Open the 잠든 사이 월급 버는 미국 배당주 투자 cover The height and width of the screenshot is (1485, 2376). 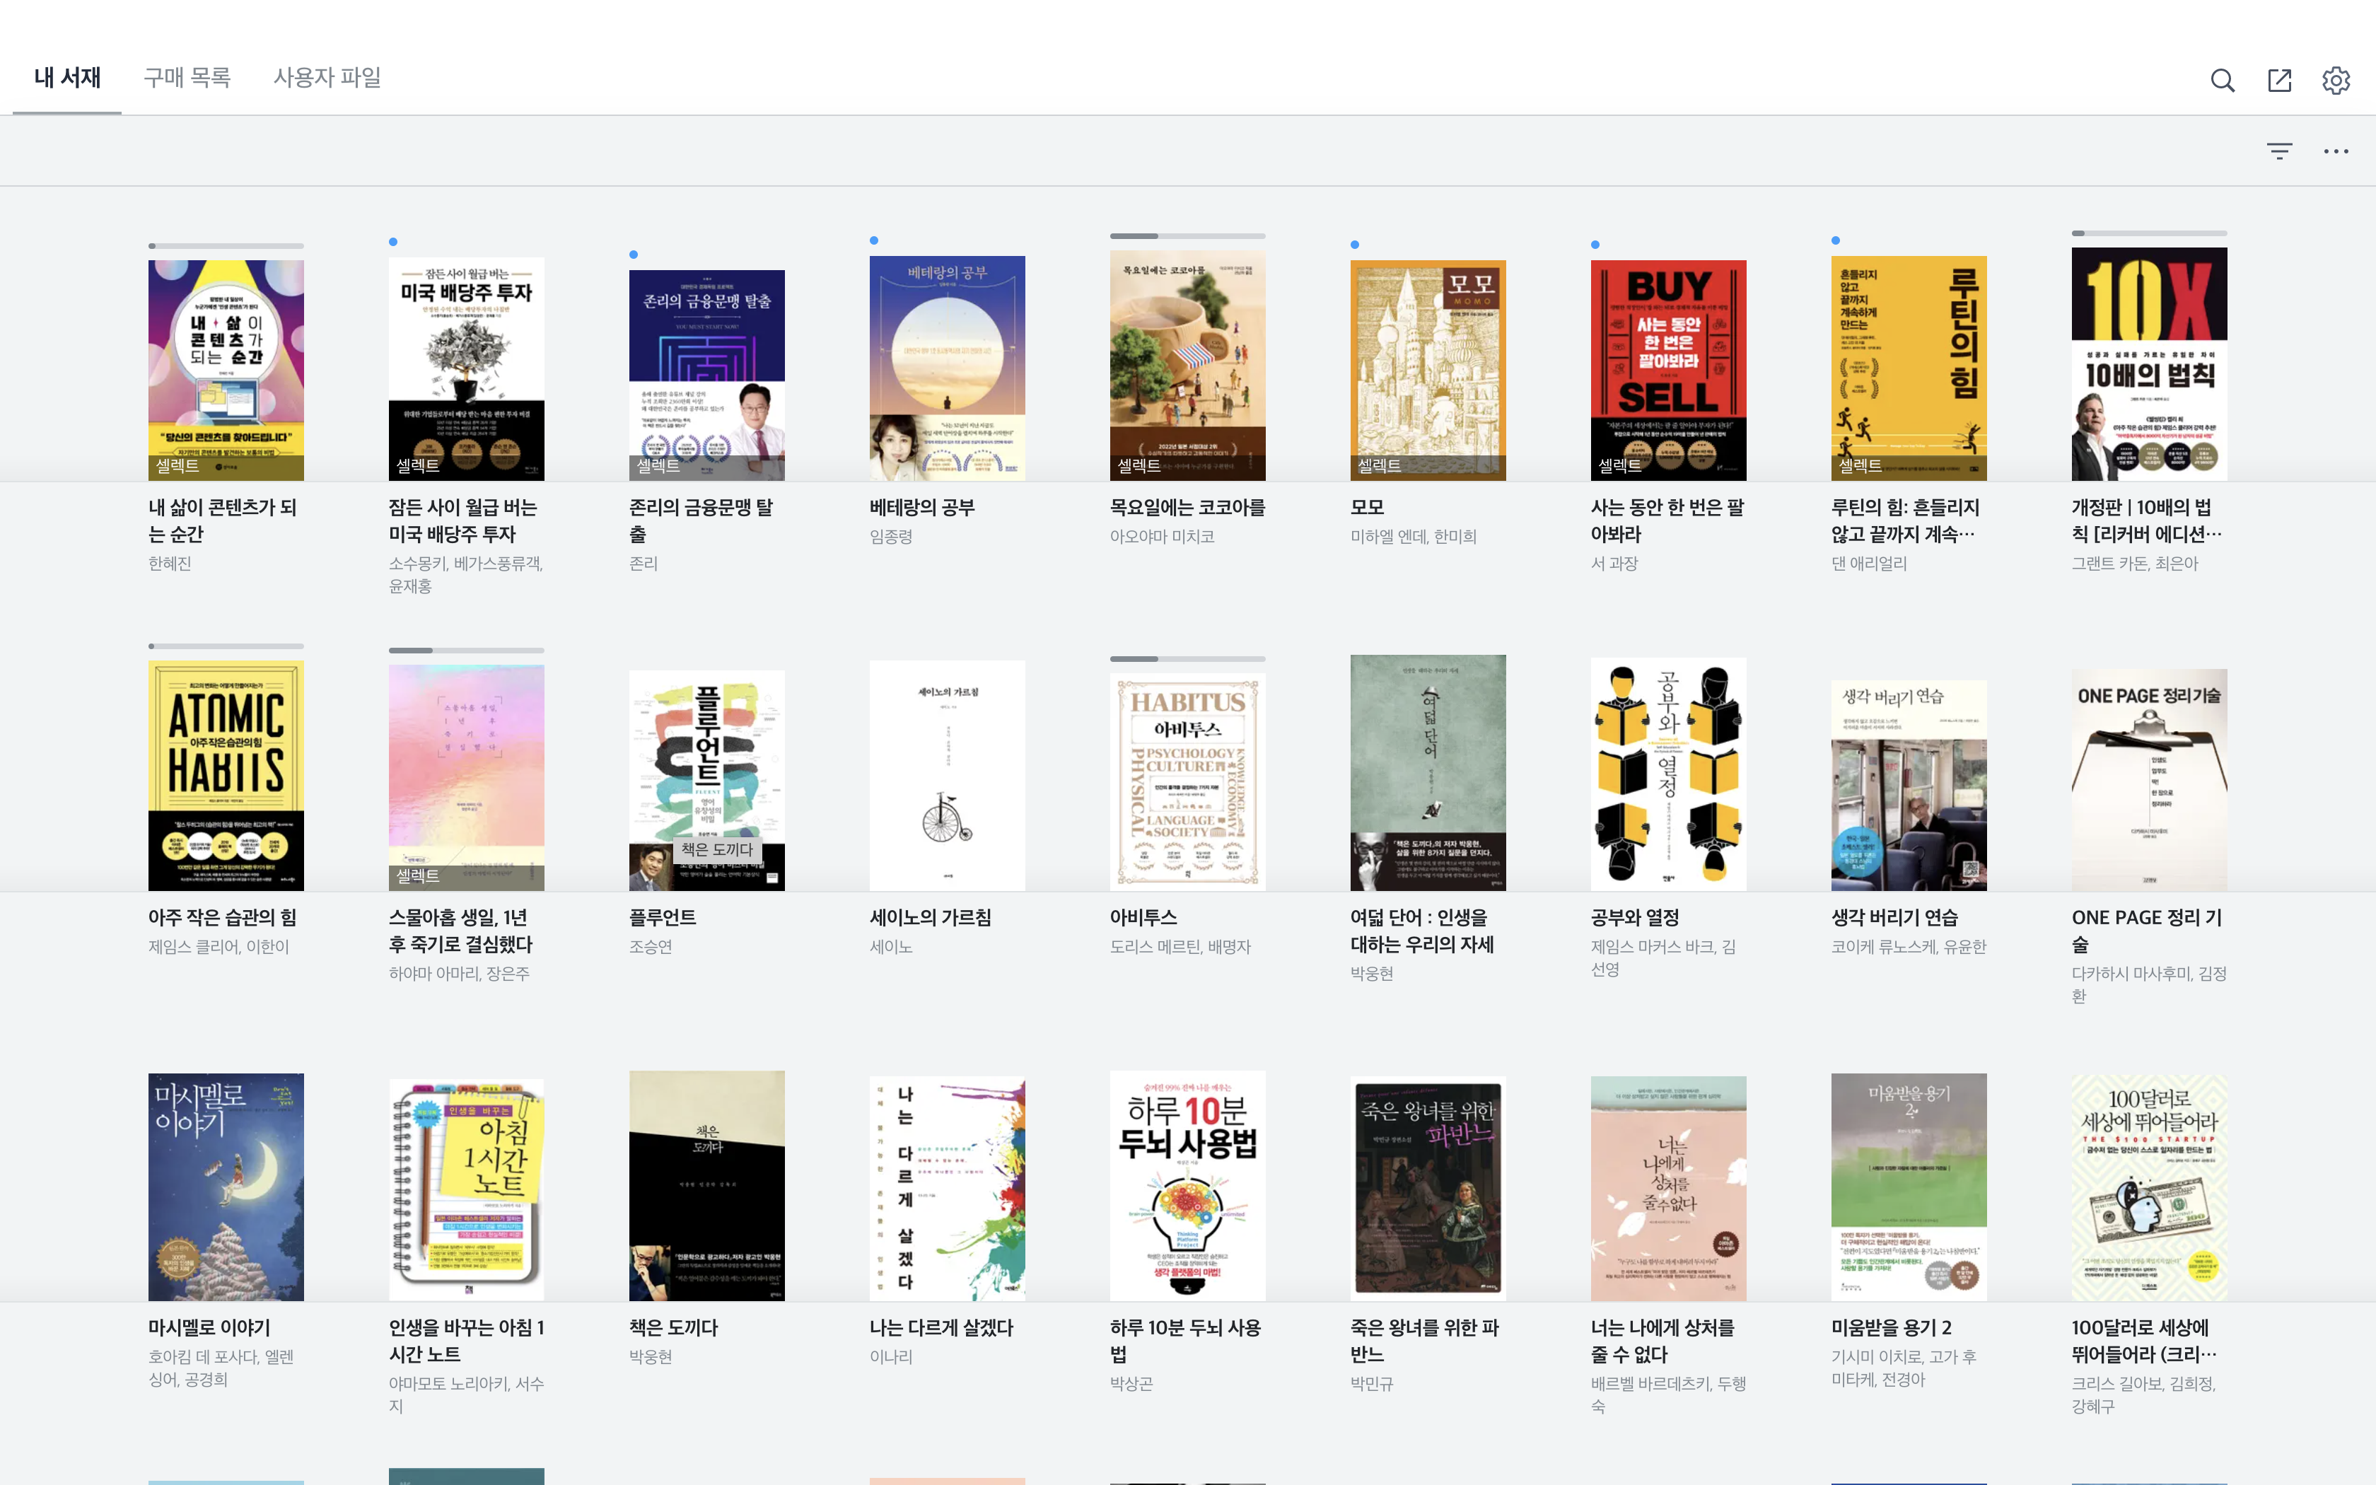pyautogui.click(x=467, y=368)
